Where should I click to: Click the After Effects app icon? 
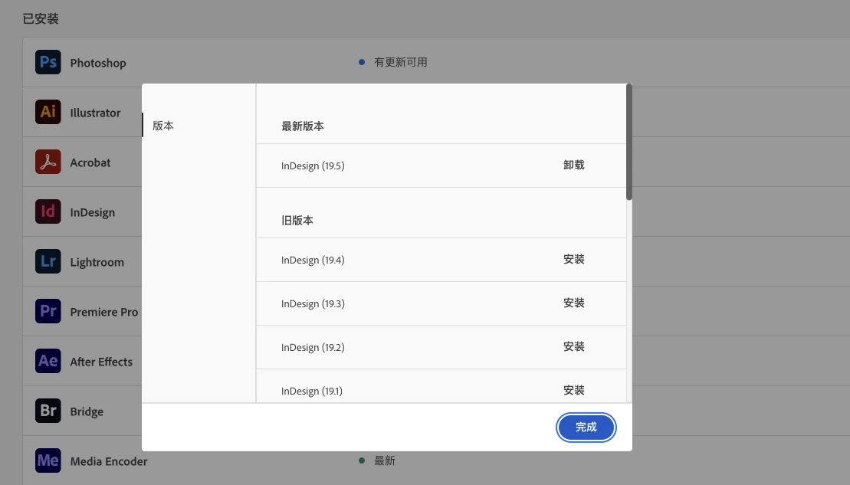tap(48, 362)
